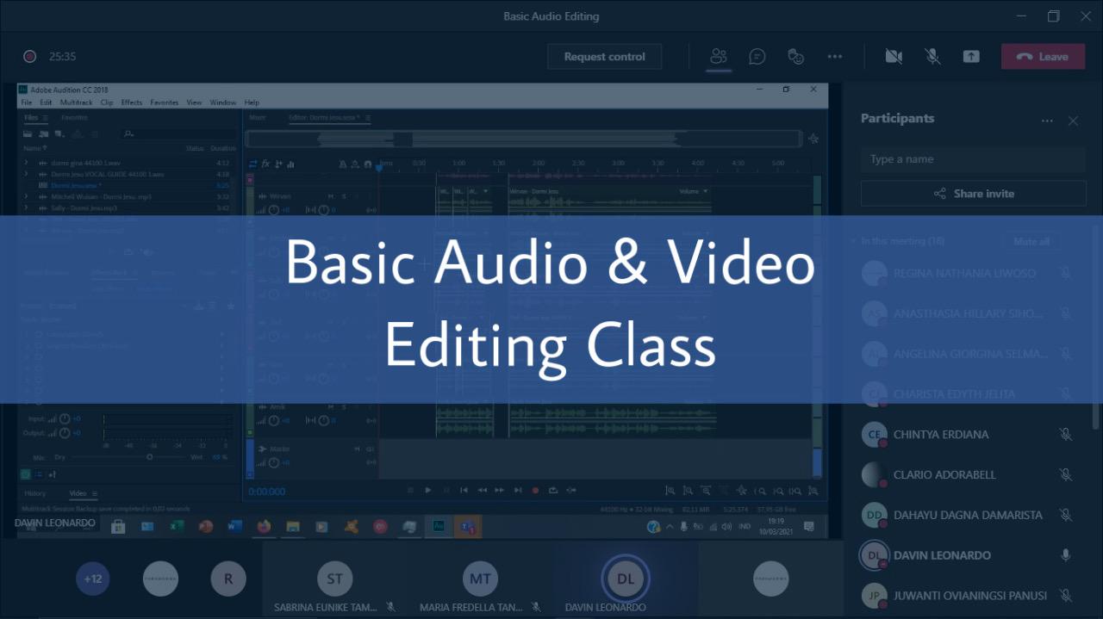Viewport: 1103px width, 619px height.
Task: Click the red Leave button
Action: point(1043,57)
